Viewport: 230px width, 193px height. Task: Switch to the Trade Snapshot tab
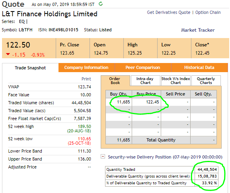pos(30,68)
